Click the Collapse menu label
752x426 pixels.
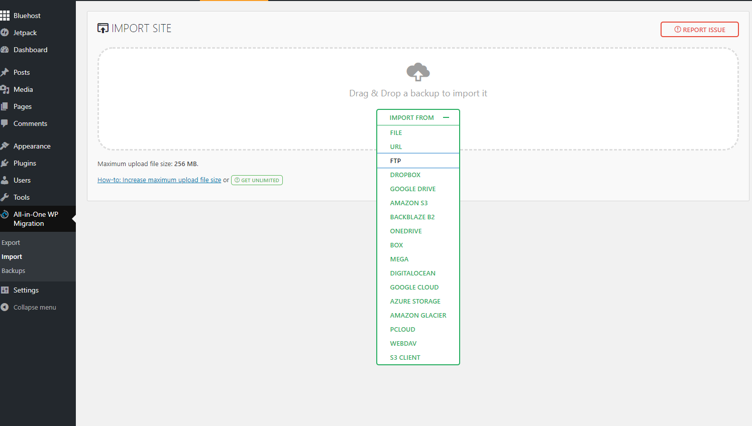point(35,307)
